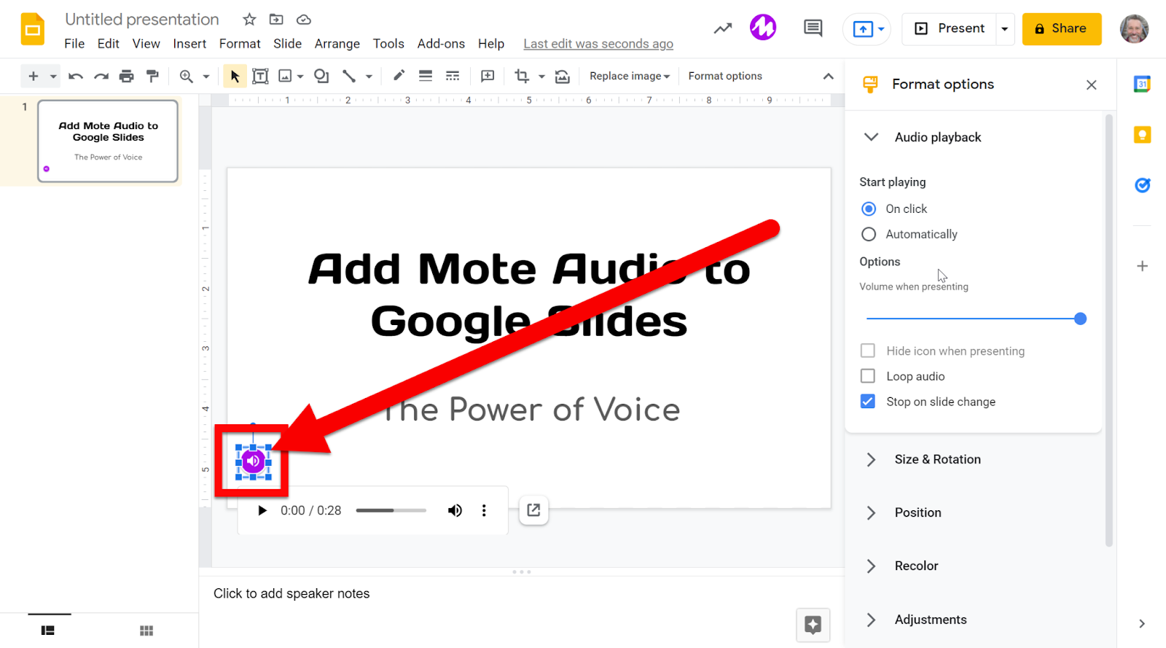The width and height of the screenshot is (1166, 648).
Task: Open the activity dashboard trend icon
Action: (x=722, y=28)
